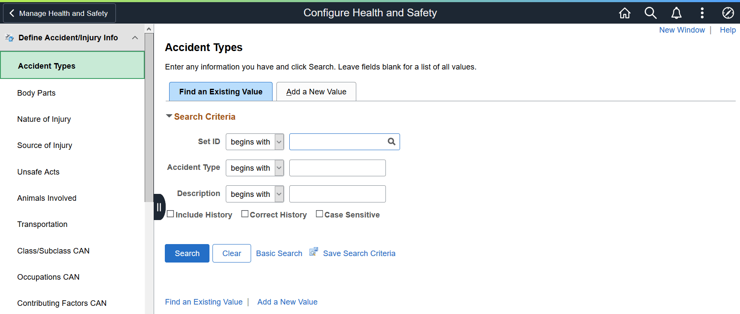Check the Correct History box
This screenshot has height=314, width=740.
coord(245,214)
